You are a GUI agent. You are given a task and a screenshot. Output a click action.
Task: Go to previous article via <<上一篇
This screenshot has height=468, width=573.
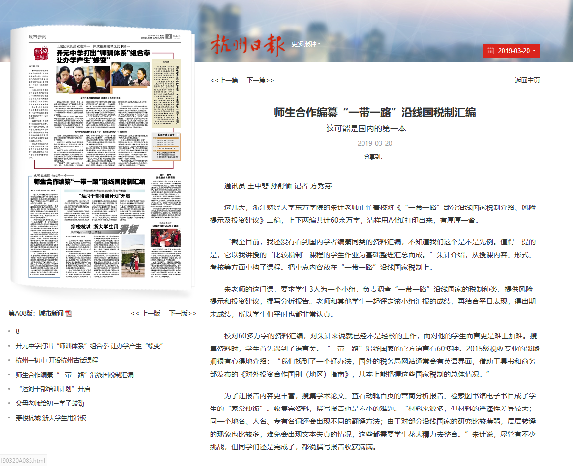pos(224,80)
